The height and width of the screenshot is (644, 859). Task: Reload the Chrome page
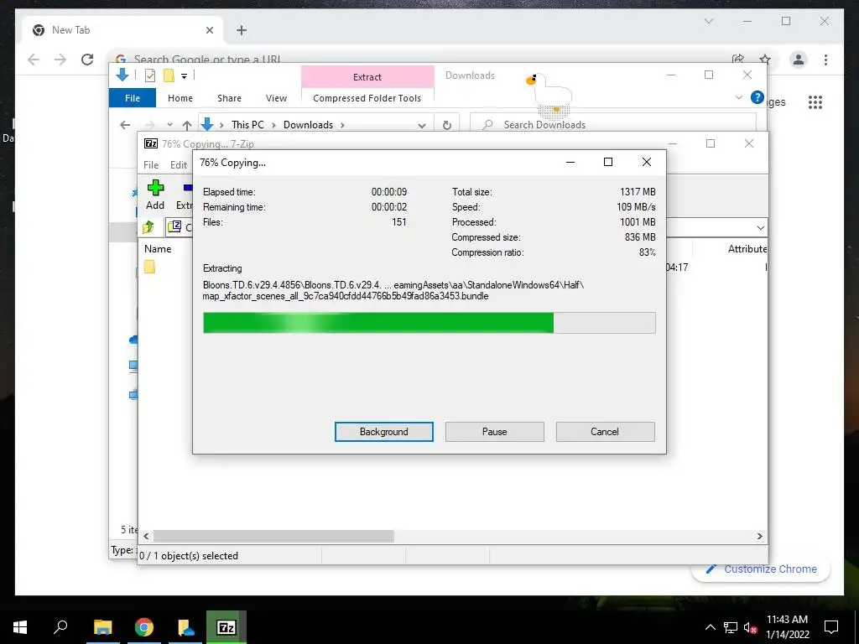[87, 60]
